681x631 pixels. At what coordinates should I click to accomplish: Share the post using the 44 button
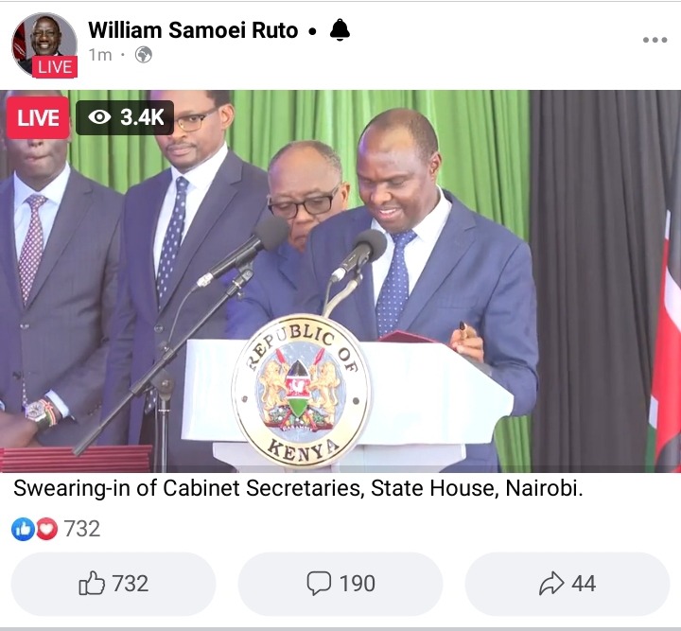pos(567,584)
